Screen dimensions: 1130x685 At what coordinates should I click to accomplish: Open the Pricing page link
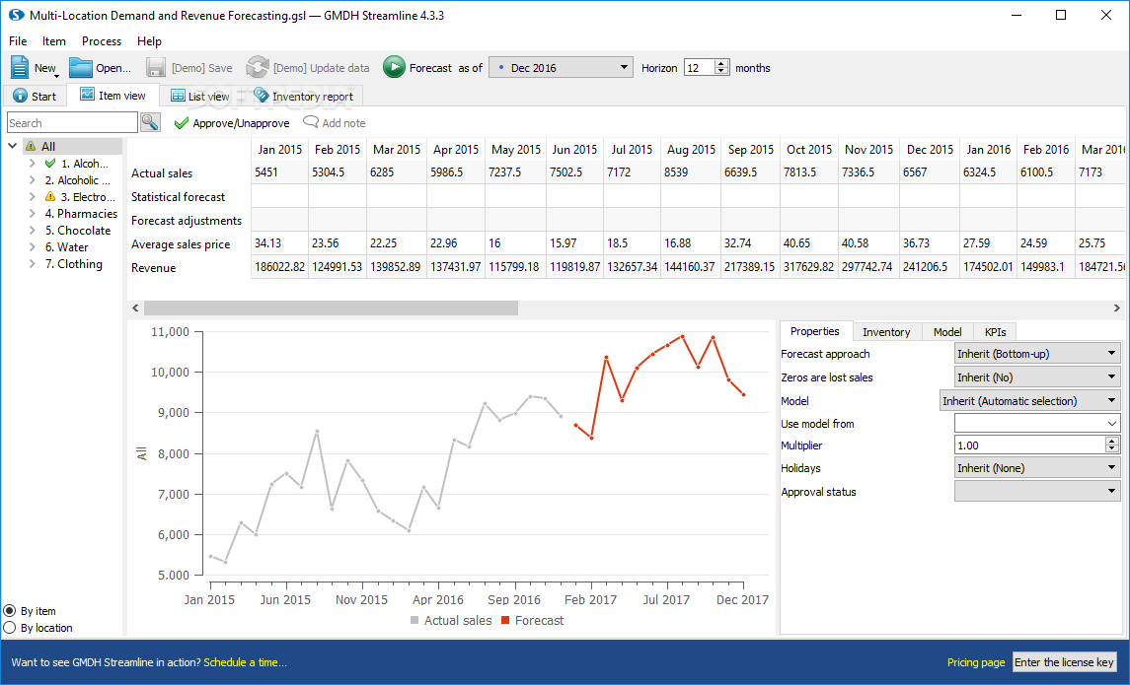click(x=976, y=662)
